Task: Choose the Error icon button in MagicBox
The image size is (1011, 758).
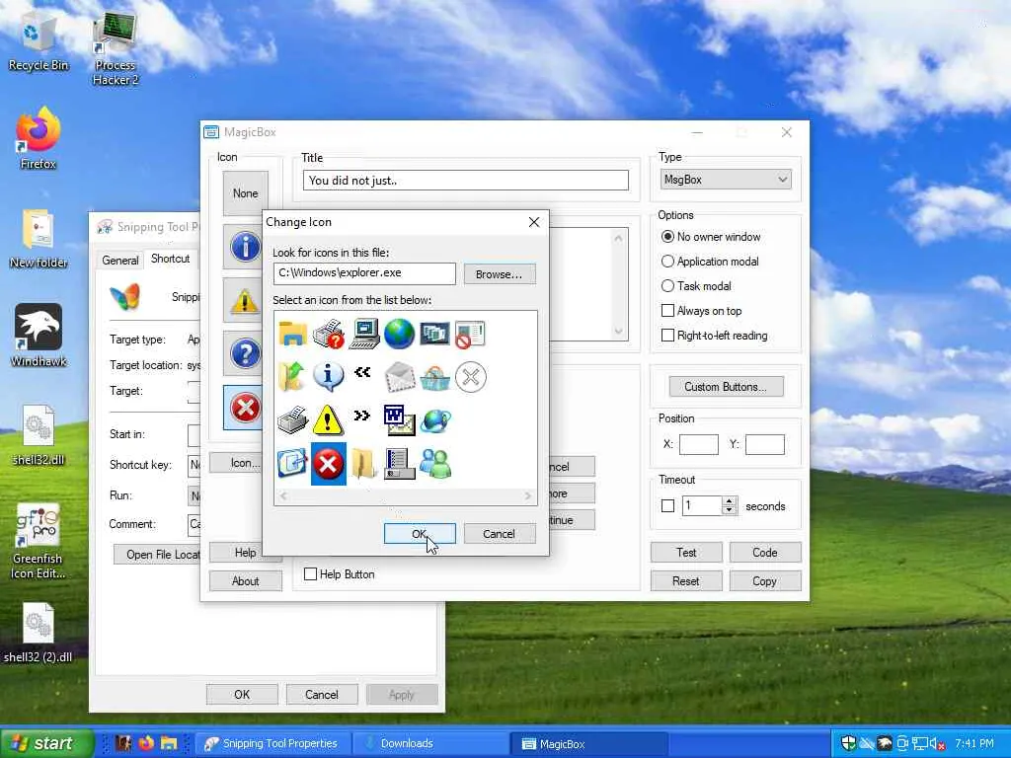Action: (244, 408)
